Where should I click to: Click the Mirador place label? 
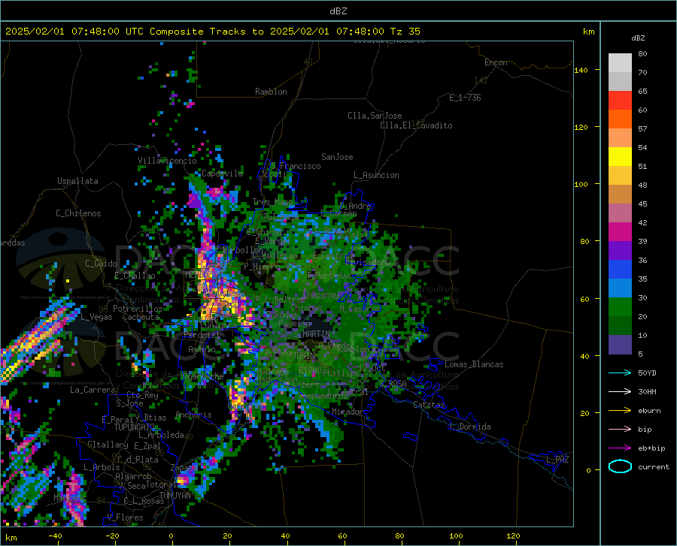(x=347, y=412)
